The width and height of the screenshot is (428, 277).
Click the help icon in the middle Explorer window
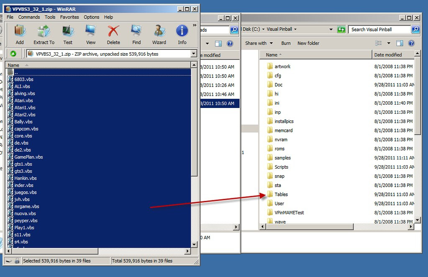(x=230, y=44)
